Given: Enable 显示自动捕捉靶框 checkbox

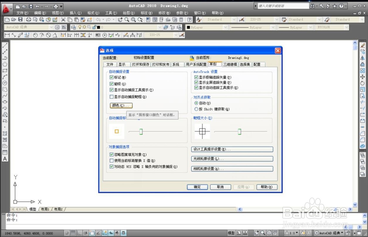Looking at the screenshot, I should click(112, 97).
